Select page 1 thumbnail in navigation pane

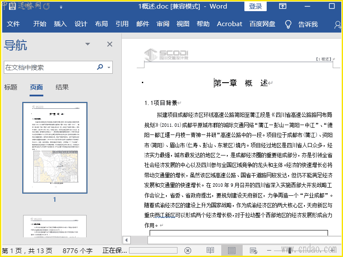pos(55,148)
